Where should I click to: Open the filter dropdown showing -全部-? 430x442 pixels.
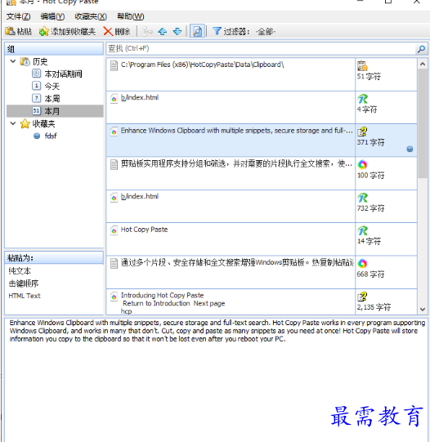click(x=266, y=32)
